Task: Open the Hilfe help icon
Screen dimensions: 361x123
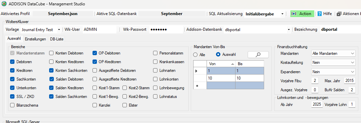Action: 320,14
